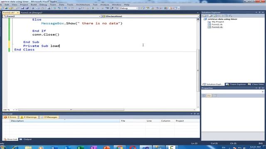Image resolution: width=266 pixels, height=149 pixels.
Task: Switch to the Team Explorer tab
Action: [x=236, y=84]
